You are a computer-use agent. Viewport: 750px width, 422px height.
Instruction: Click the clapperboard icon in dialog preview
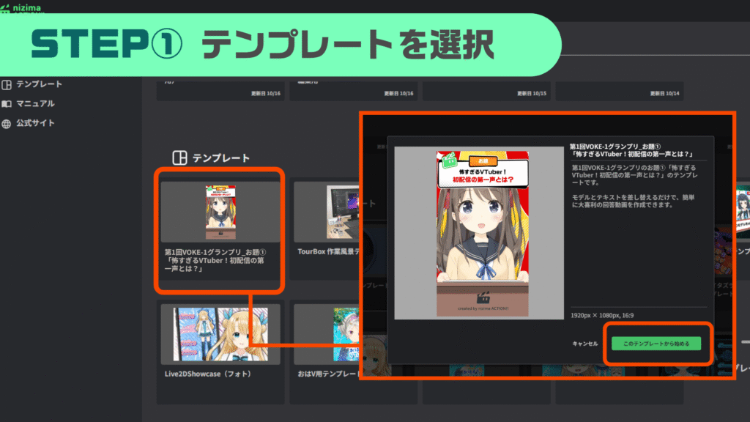coord(481,299)
